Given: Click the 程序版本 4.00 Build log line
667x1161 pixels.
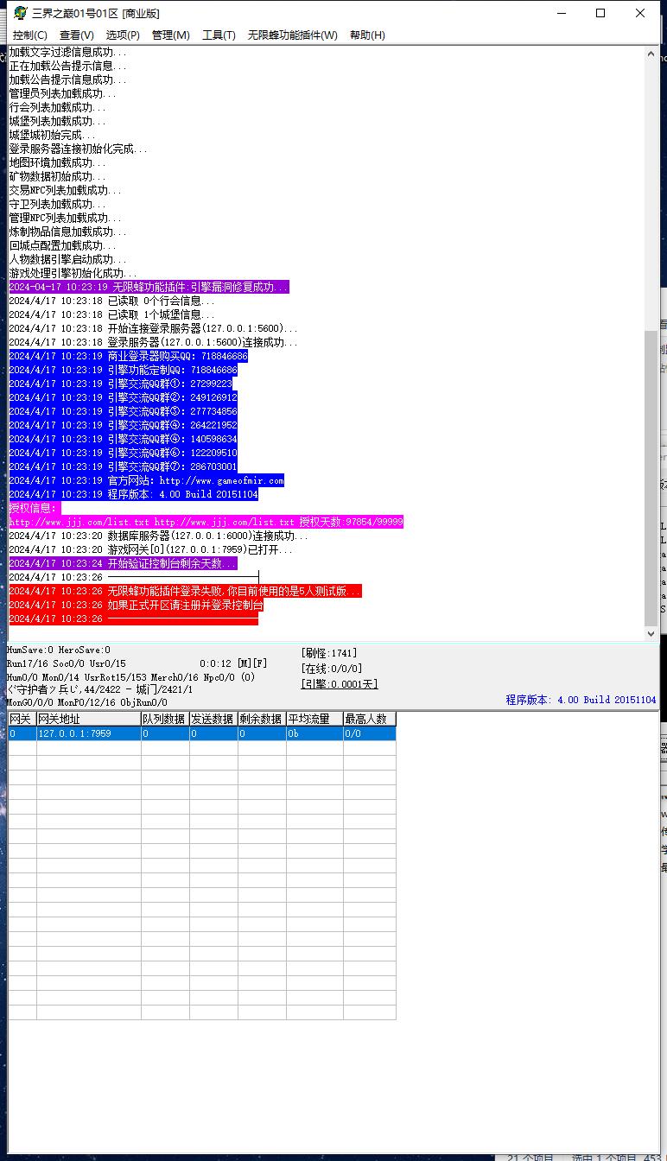Looking at the screenshot, I should [133, 494].
